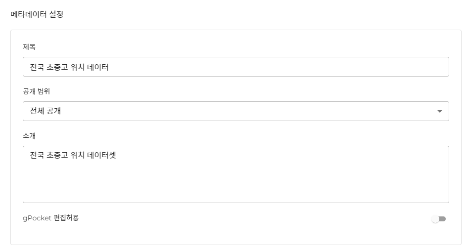Click the white knob of the gPocket switch
Image resolution: width=468 pixels, height=251 pixels.
(x=435, y=219)
